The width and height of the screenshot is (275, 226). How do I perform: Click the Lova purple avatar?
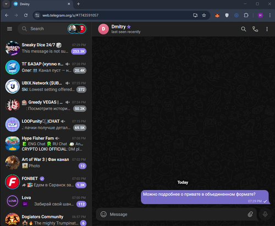pyautogui.click(x=13, y=201)
